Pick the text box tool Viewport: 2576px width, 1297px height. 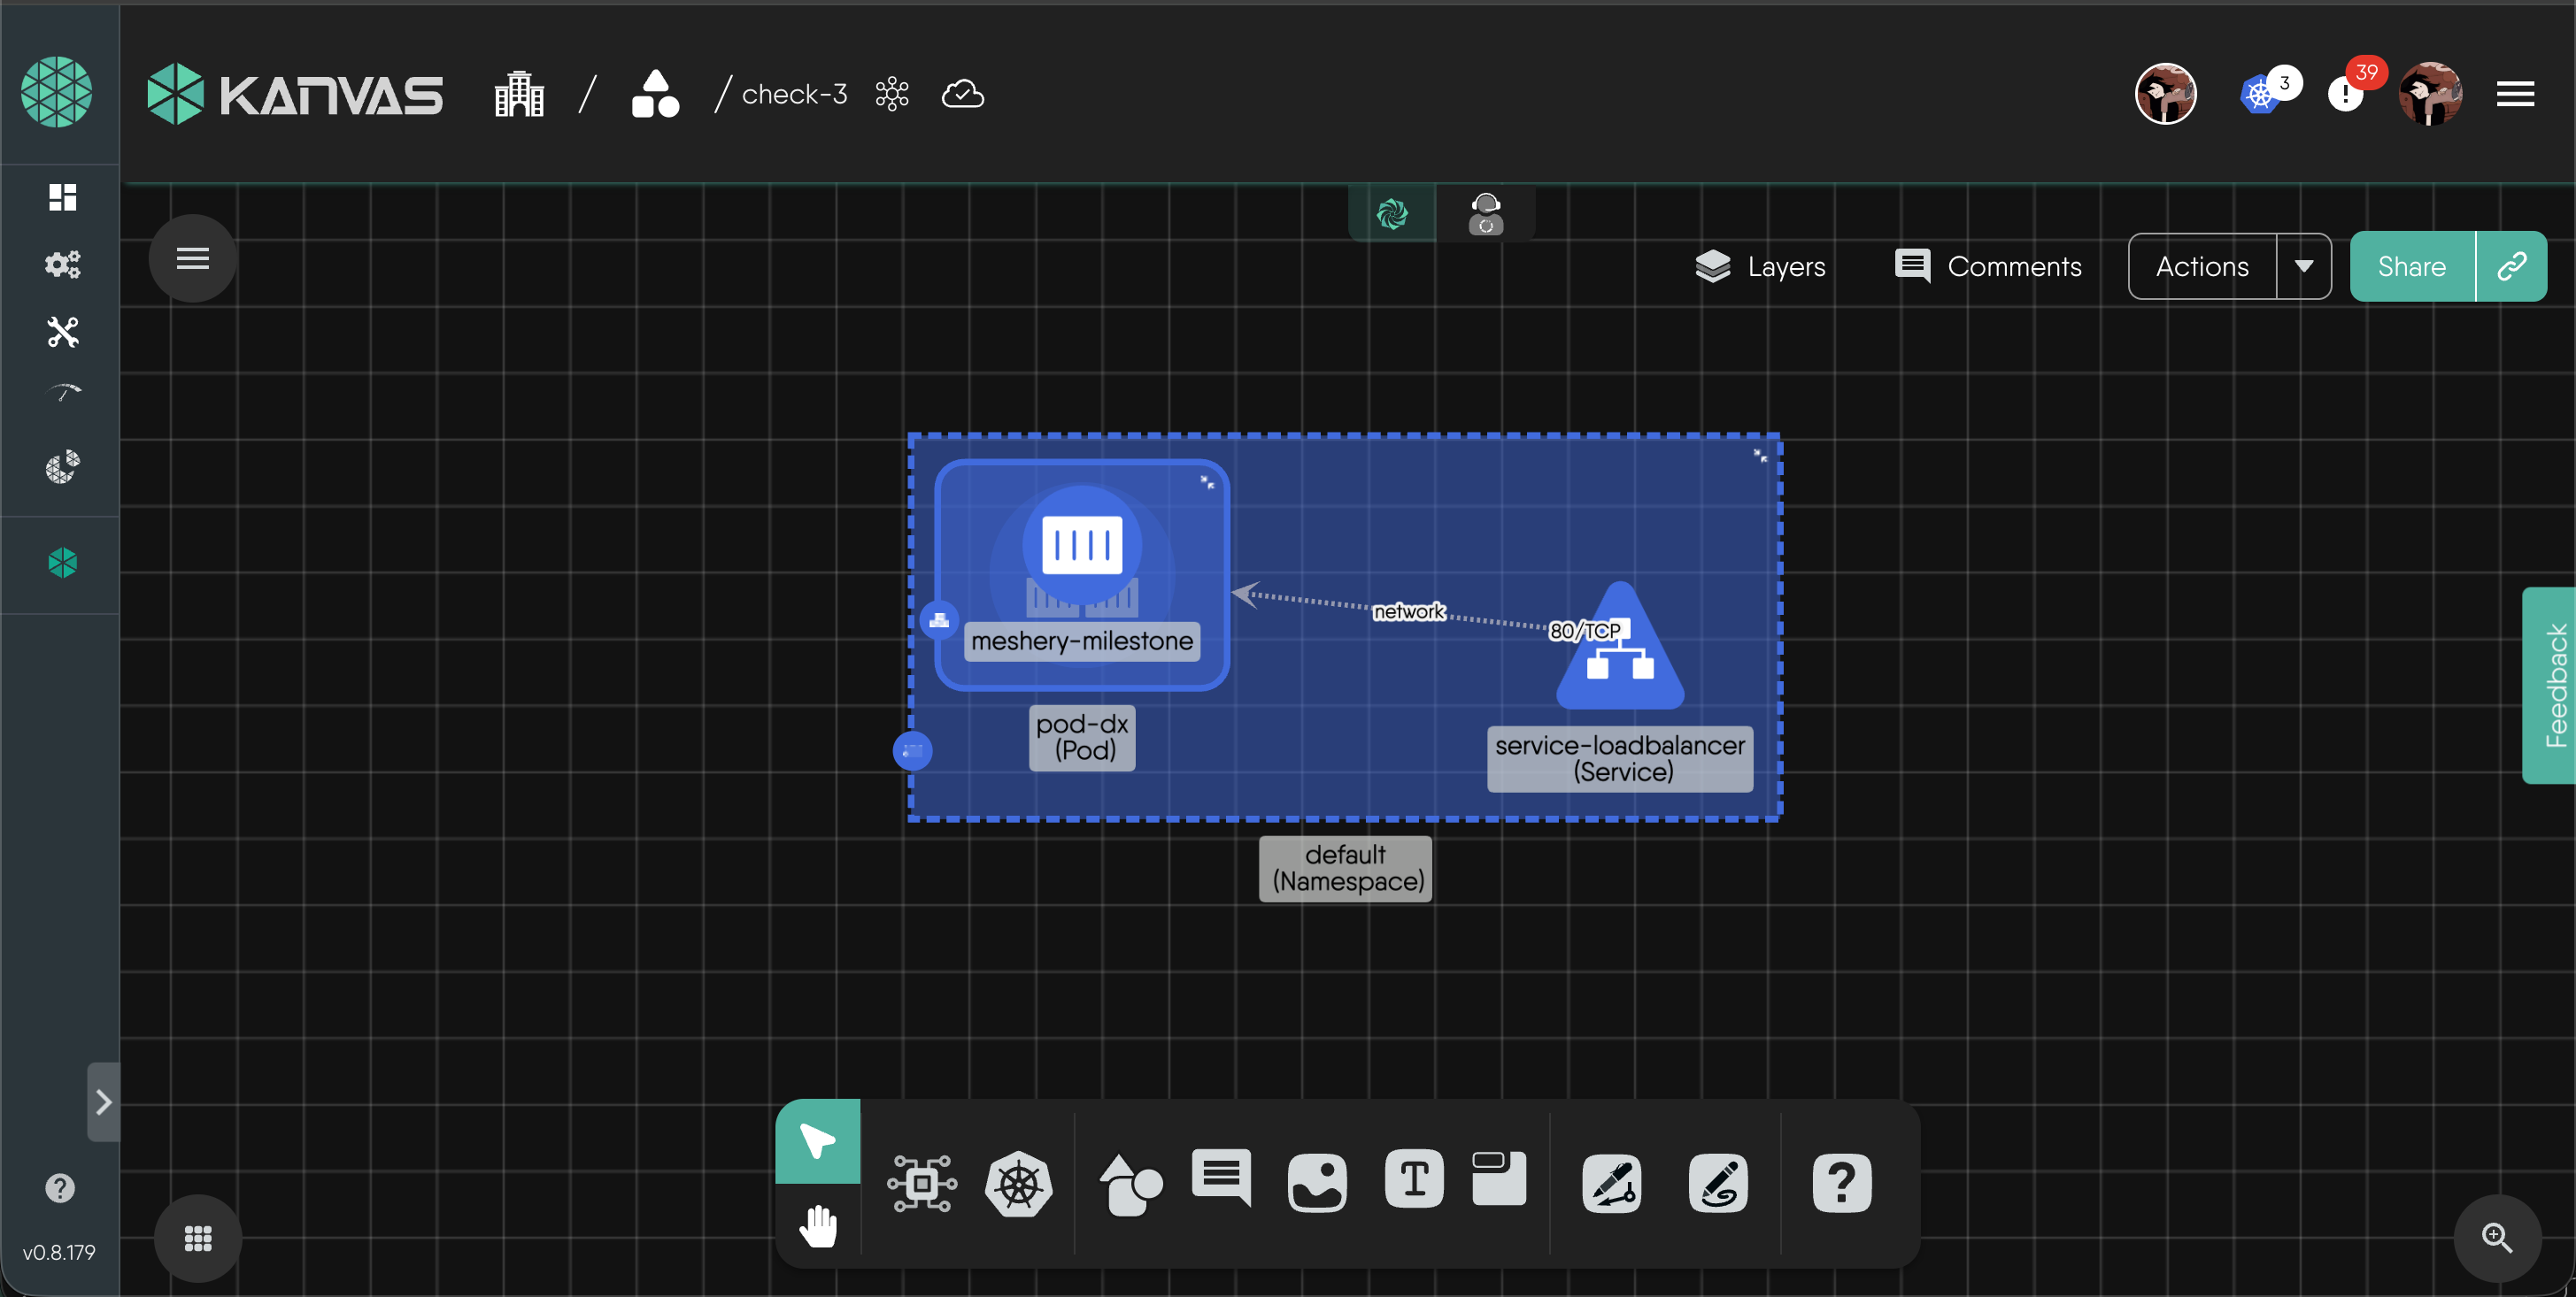[x=1413, y=1180]
